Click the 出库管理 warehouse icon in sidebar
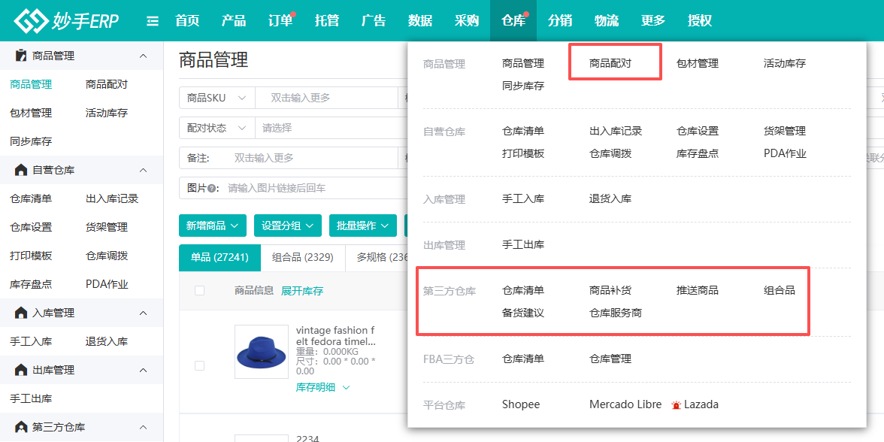 21,370
